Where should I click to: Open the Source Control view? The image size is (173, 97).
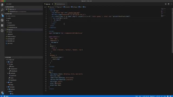2,15
